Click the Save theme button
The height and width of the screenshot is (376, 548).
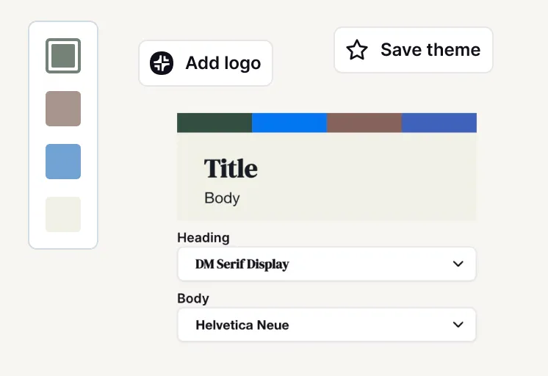tap(414, 50)
